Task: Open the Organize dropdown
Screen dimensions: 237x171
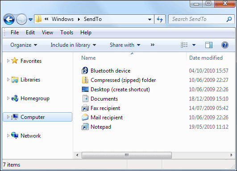Action: [24, 45]
